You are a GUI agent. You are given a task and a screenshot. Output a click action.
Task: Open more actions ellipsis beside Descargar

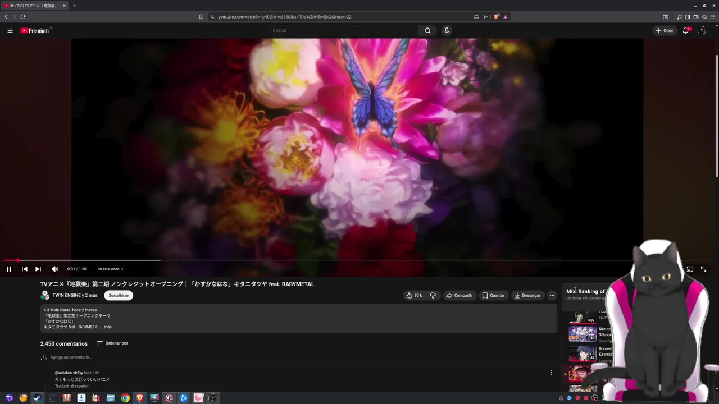pos(552,295)
